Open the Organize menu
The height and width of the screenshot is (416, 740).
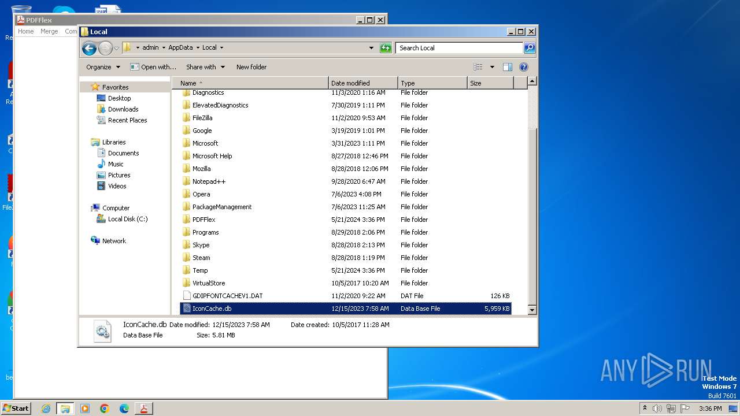tap(103, 67)
